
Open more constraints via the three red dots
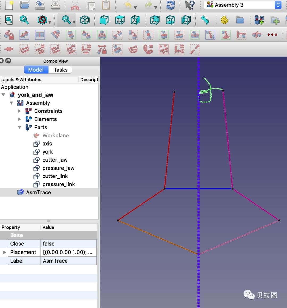(272, 35)
